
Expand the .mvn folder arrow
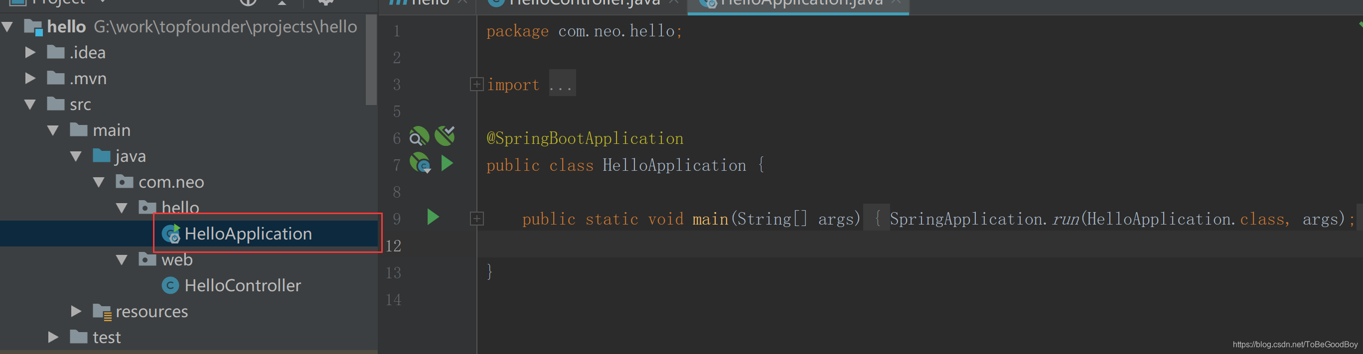(30, 78)
